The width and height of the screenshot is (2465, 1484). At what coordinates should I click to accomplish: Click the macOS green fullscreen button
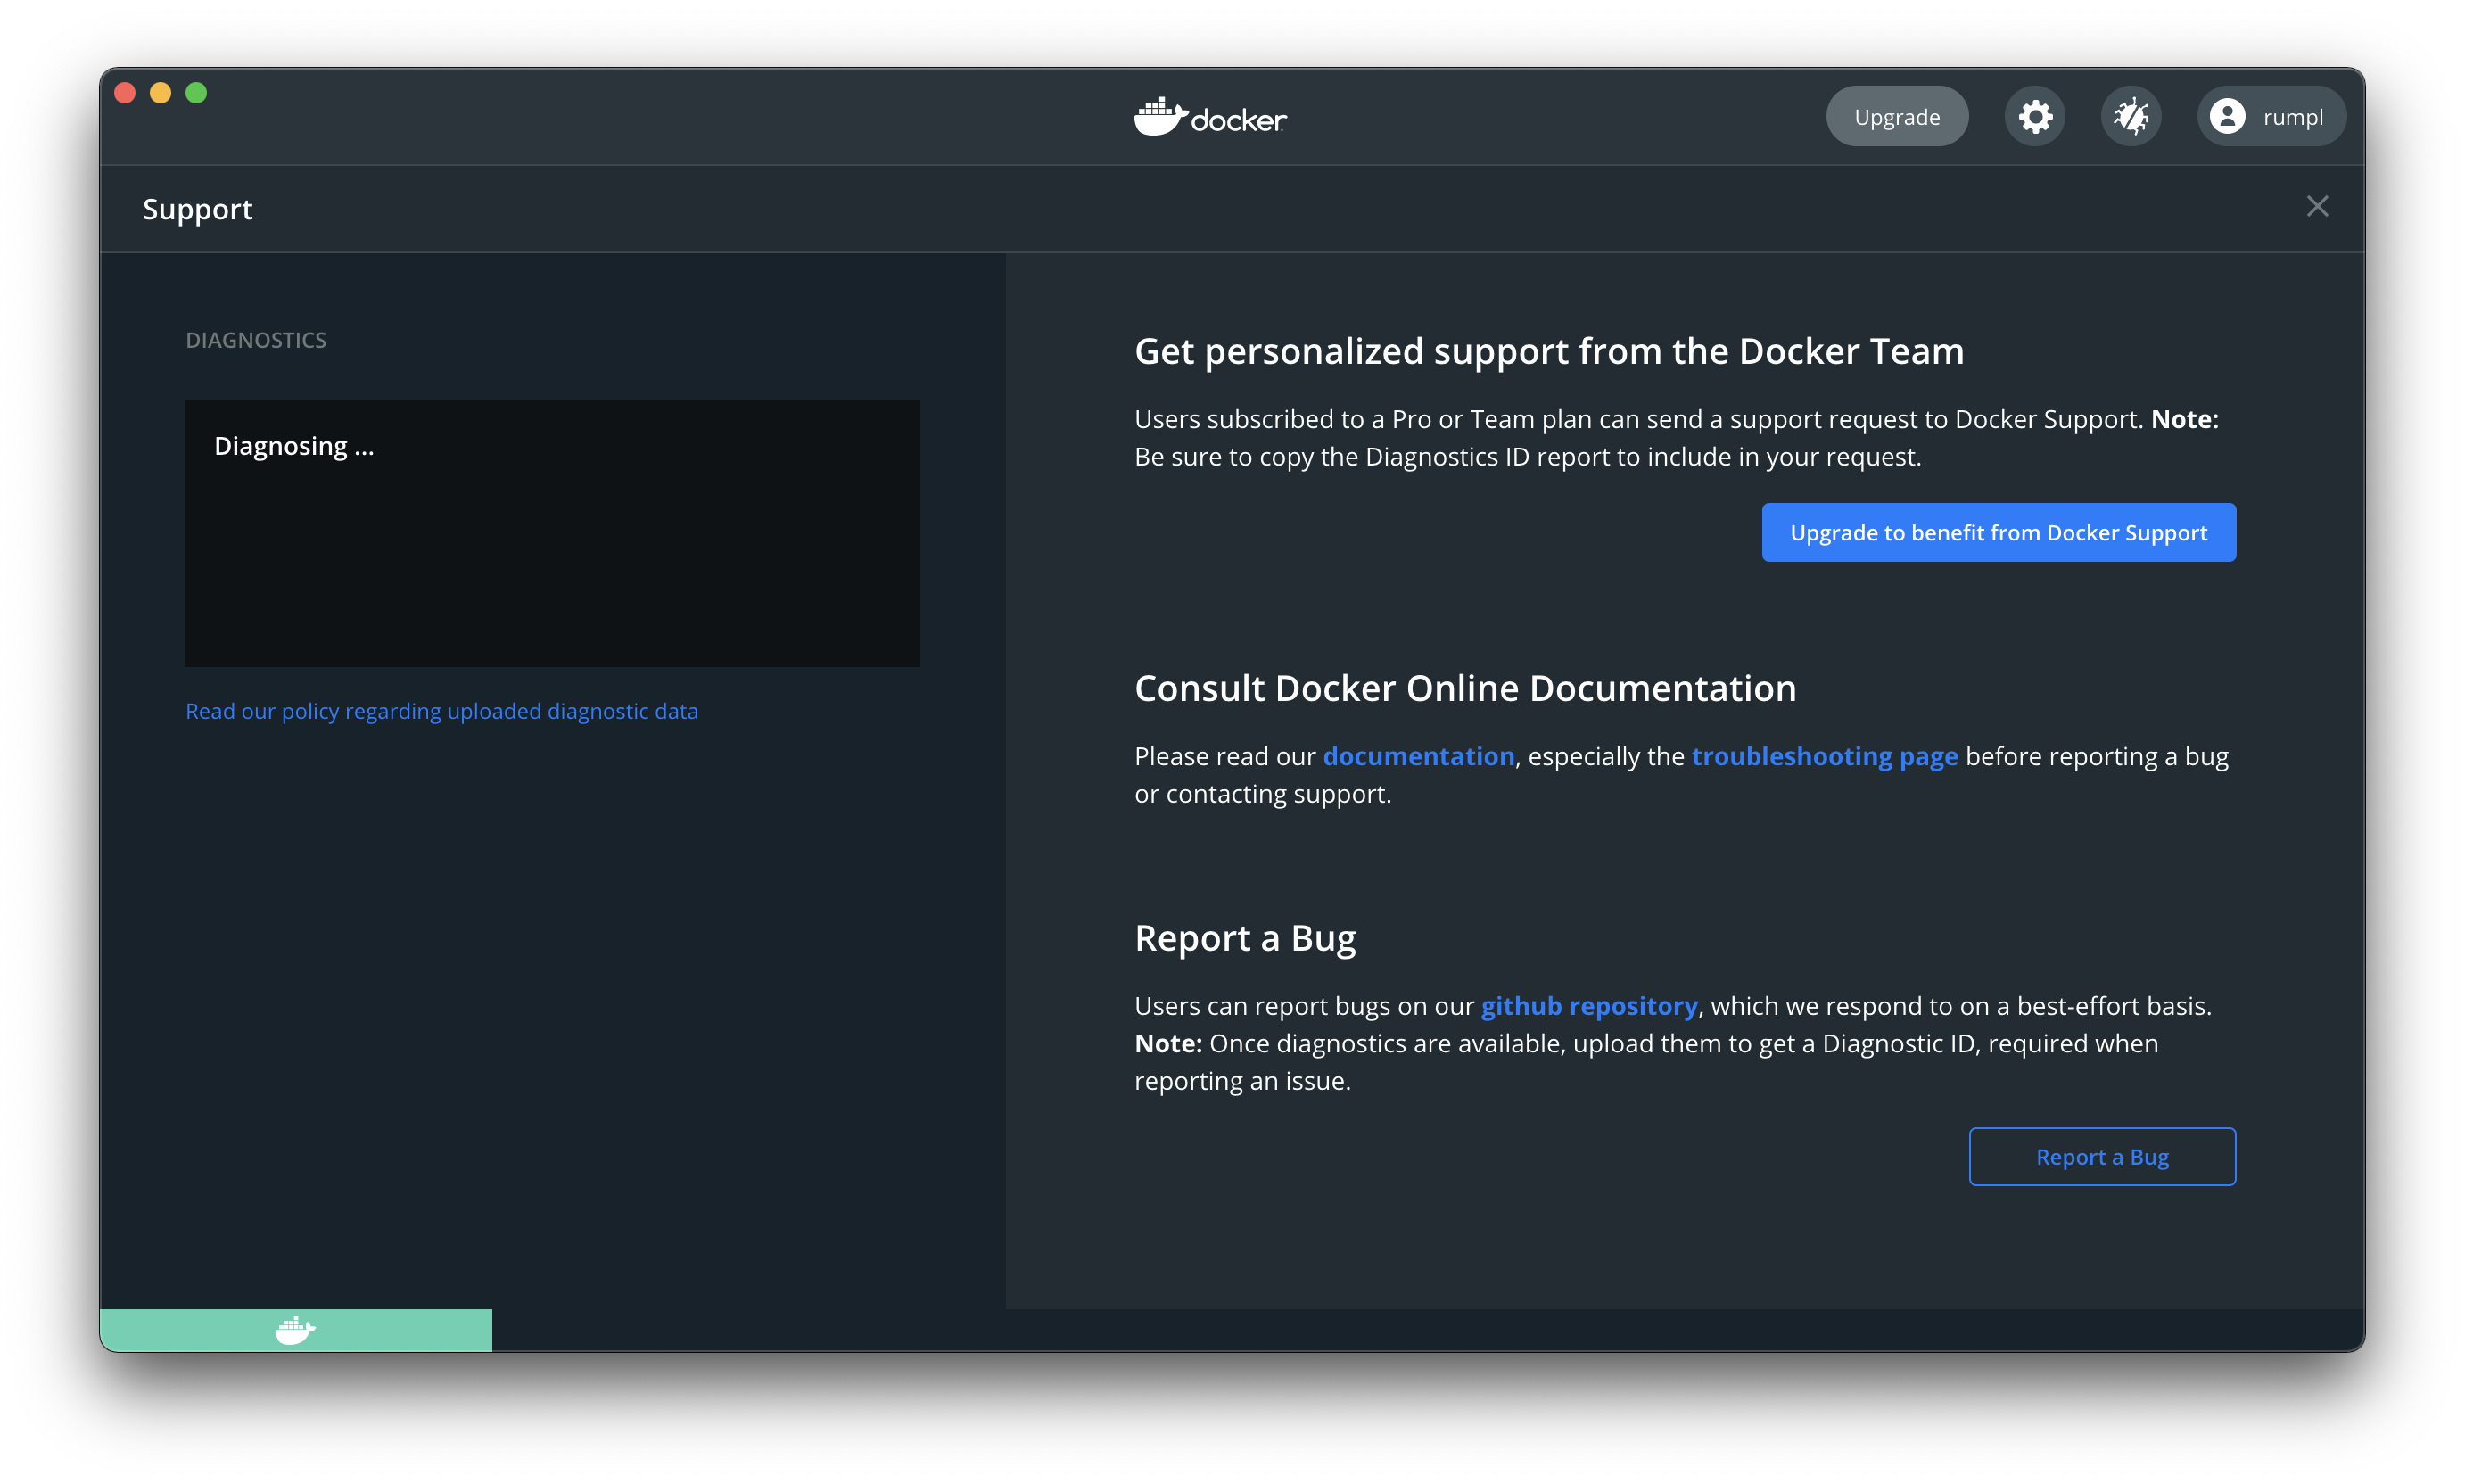pyautogui.click(x=196, y=93)
